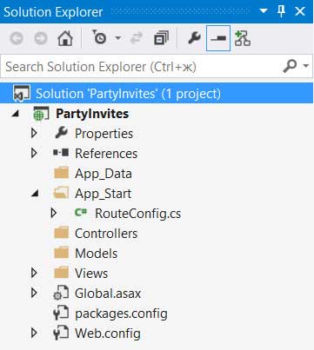
Task: Select the App_Start folder label
Action: [103, 194]
